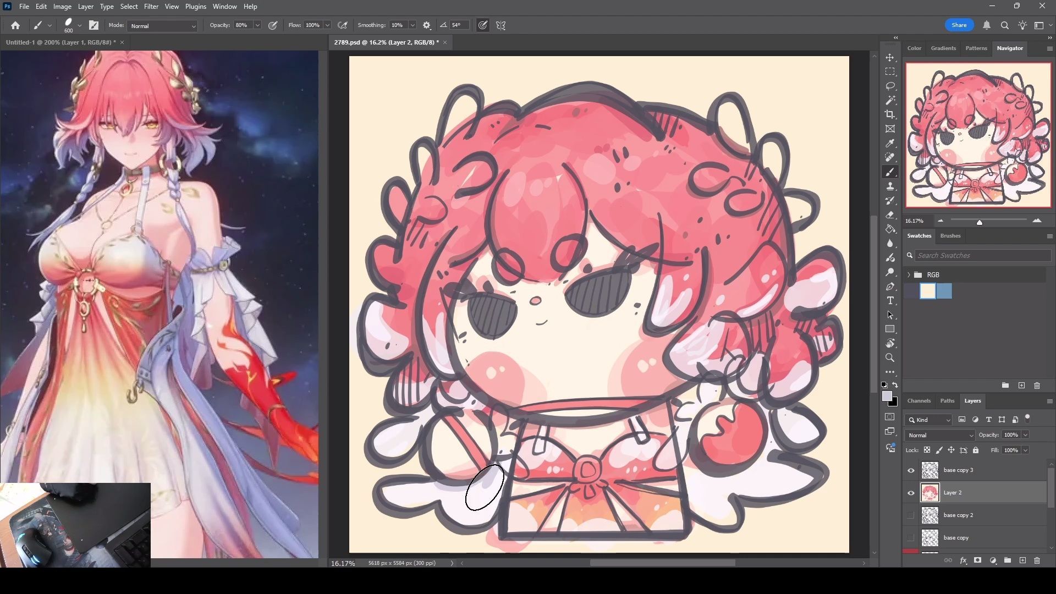Open the layer blend mode dropdown

(940, 435)
